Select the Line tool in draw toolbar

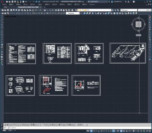(x=2, y=18)
